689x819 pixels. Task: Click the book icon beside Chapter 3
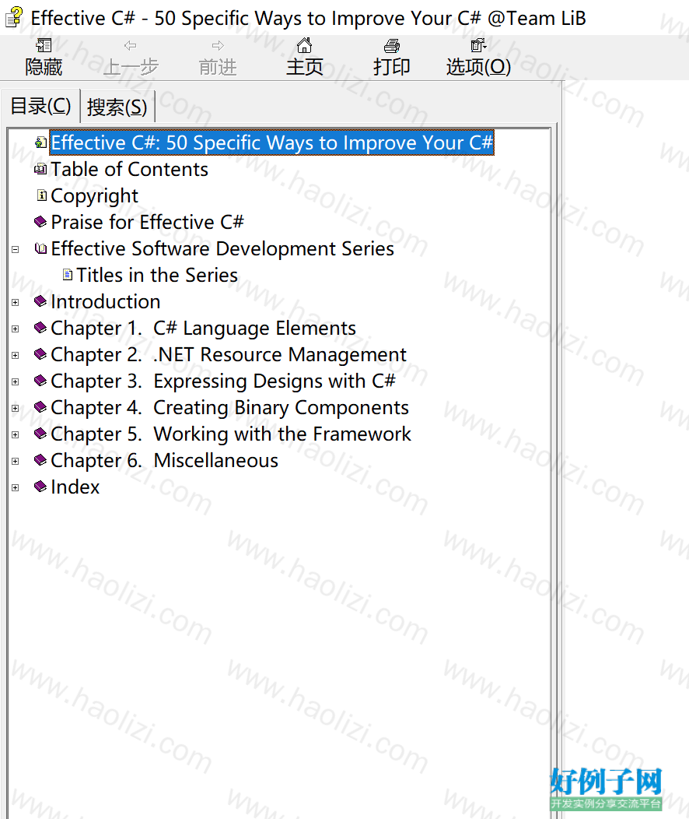click(x=40, y=380)
